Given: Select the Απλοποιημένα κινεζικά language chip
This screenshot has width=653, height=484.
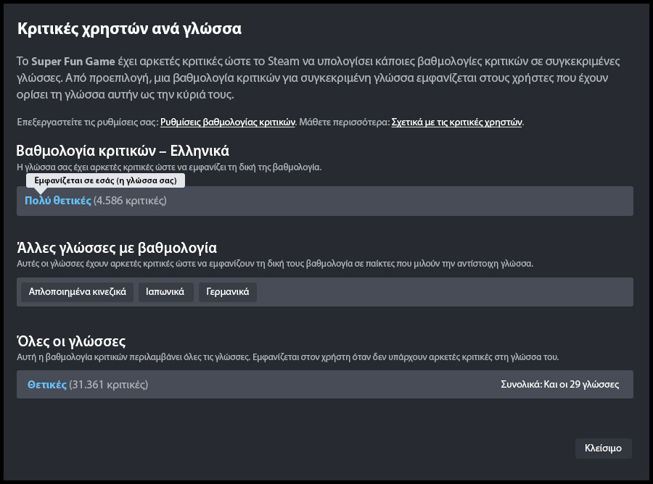Looking at the screenshot, I should [78, 292].
